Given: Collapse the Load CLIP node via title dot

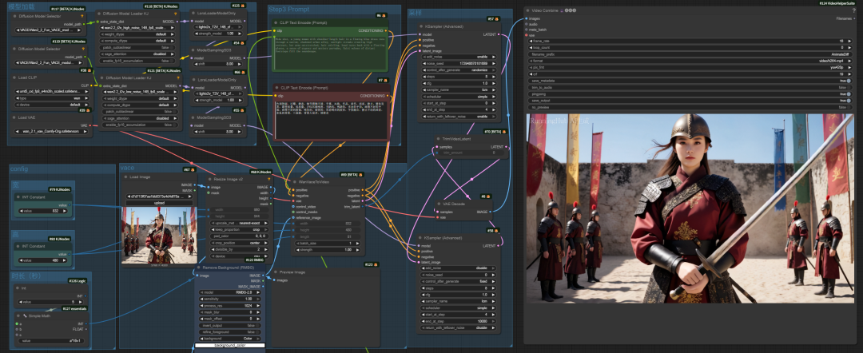Looking at the screenshot, I should coord(14,77).
